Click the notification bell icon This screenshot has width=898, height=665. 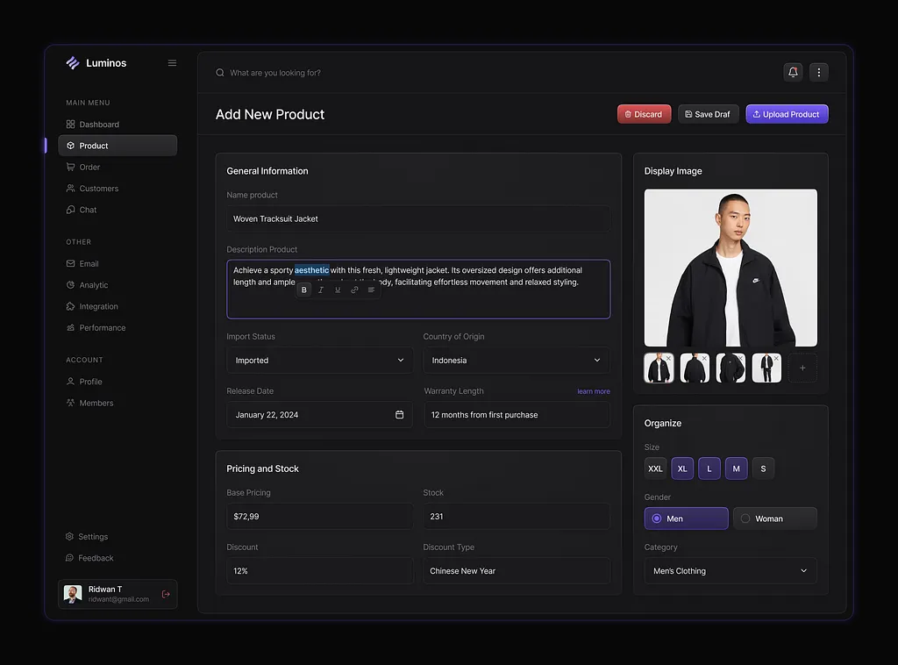(x=793, y=72)
